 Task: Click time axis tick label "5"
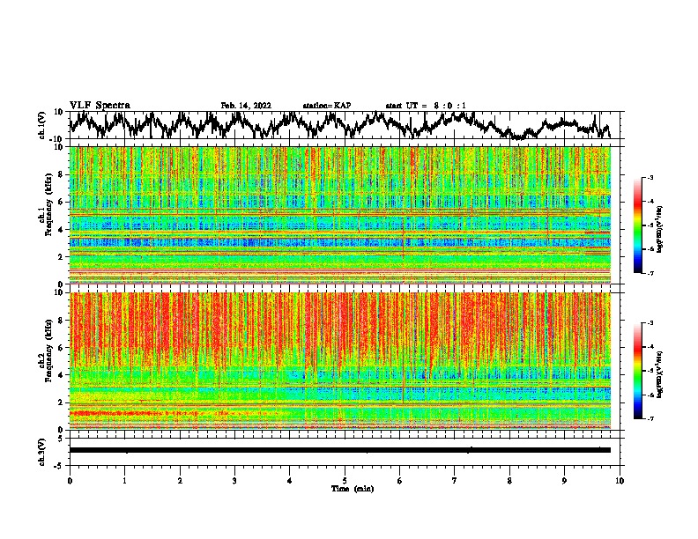click(345, 481)
